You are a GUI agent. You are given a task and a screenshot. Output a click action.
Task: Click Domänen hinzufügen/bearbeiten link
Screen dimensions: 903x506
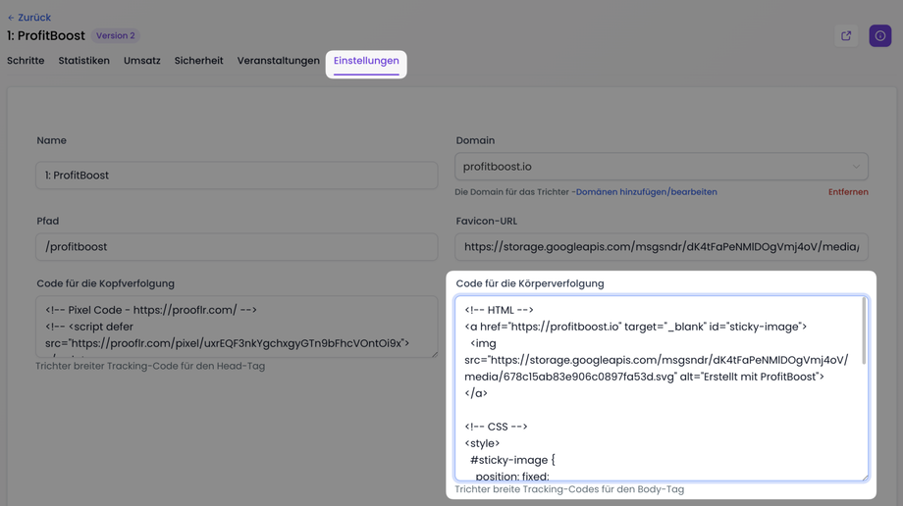pos(646,192)
